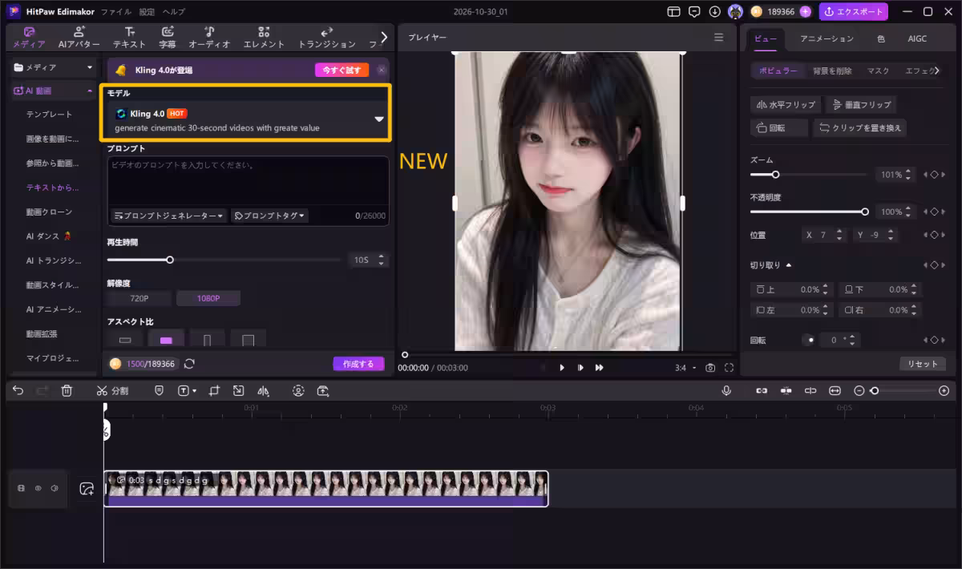Show more top tabs with right chevron
This screenshot has width=962, height=569.
[x=384, y=37]
